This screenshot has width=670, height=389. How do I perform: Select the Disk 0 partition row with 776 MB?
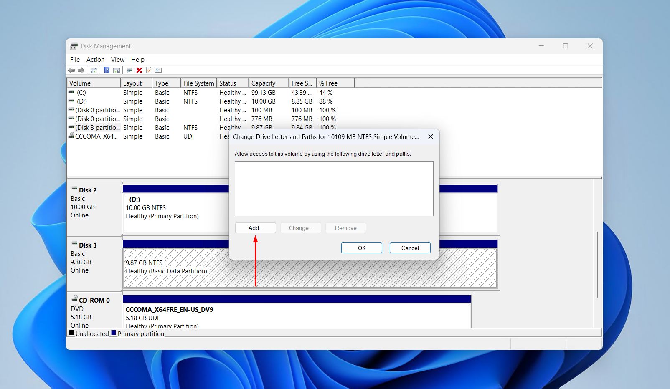(211, 119)
